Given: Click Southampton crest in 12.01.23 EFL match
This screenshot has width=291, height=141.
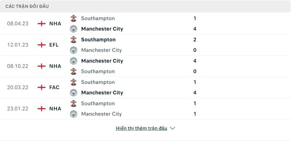Looking at the screenshot, I should coord(73,40).
